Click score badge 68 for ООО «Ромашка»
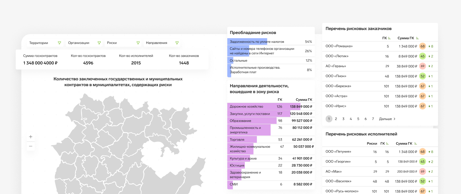Viewport: 461px width, 194px height. [x=423, y=46]
